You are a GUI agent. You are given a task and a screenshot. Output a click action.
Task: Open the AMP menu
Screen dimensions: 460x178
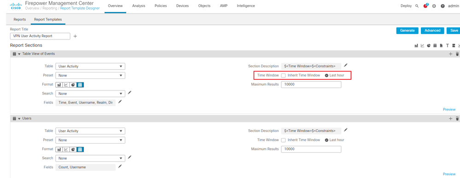[x=223, y=6]
